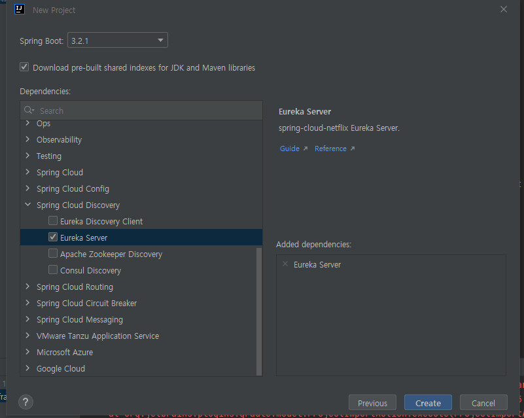Open the Guide link
Screen dimensions: 524x418
tap(289, 148)
